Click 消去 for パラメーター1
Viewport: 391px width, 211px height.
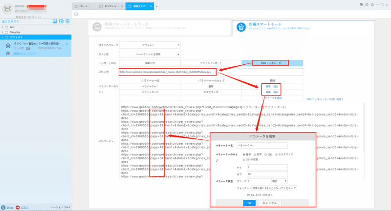click(276, 86)
